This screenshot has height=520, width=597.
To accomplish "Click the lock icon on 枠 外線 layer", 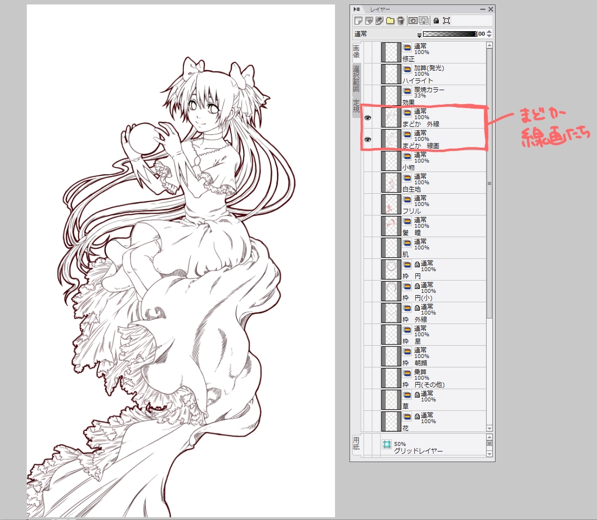I will pyautogui.click(x=417, y=307).
